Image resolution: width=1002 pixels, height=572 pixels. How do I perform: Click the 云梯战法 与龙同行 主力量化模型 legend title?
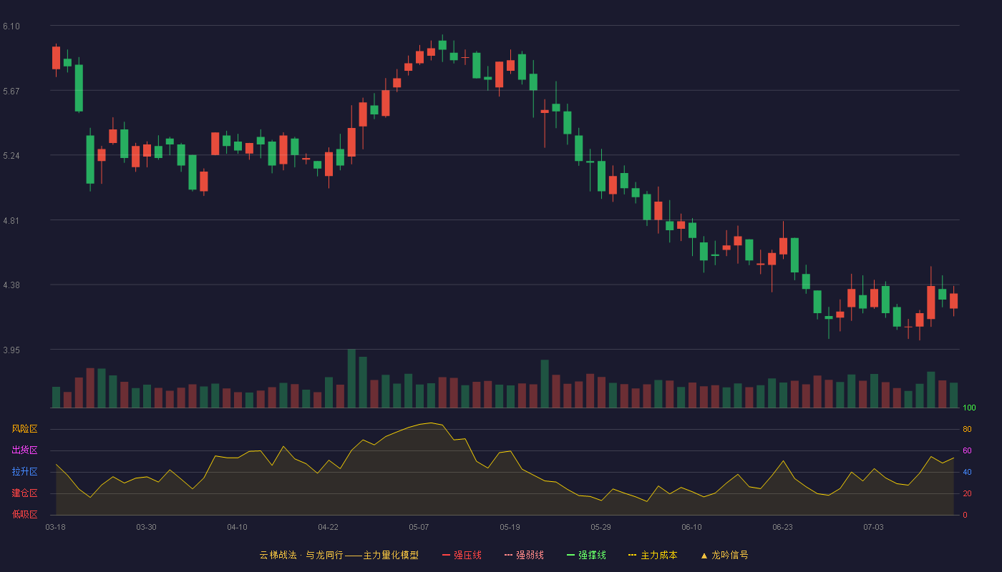[x=339, y=555]
